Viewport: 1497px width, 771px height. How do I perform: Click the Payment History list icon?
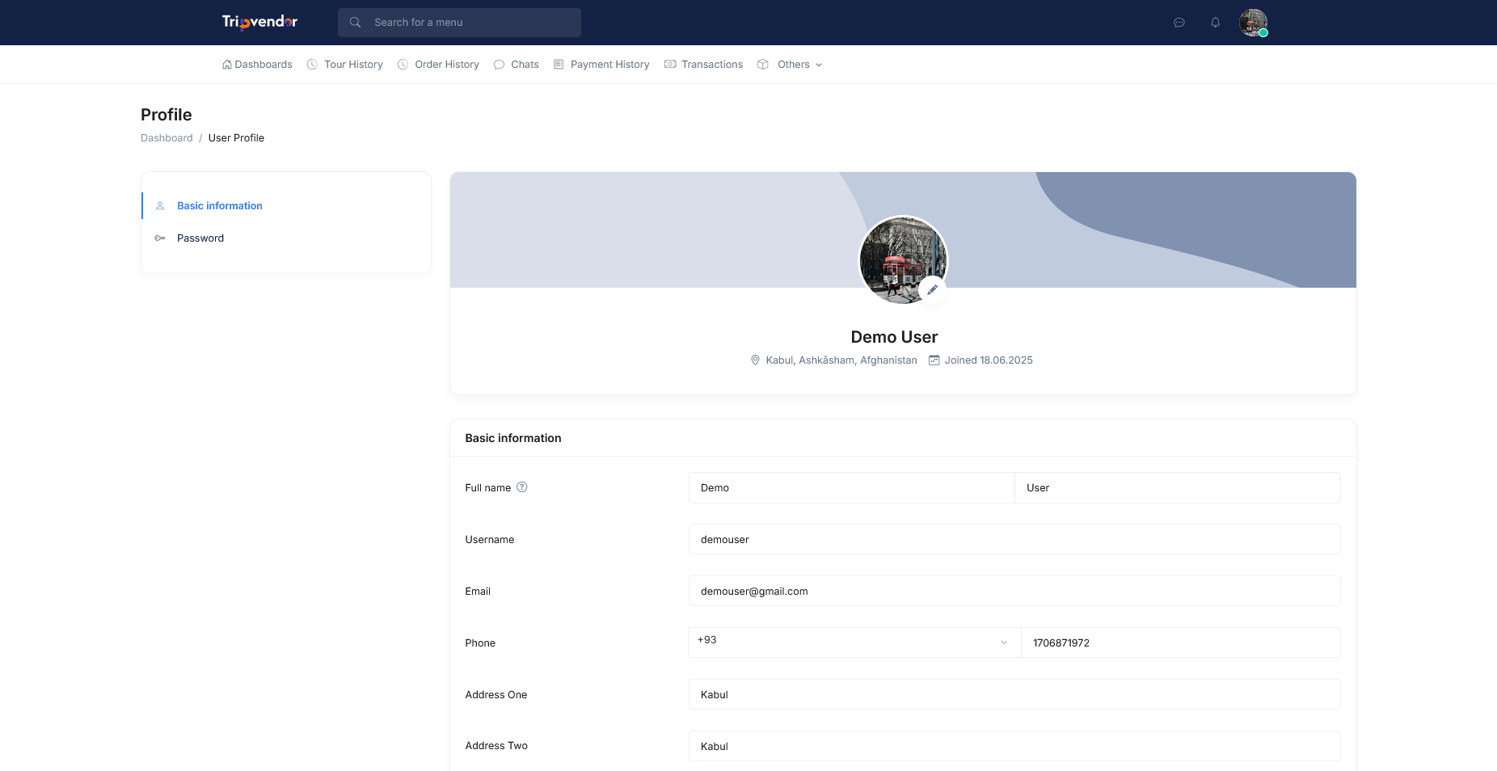pos(559,65)
